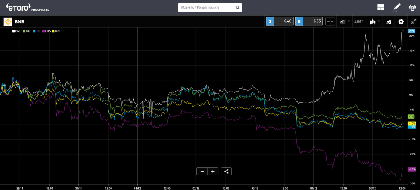The height and width of the screenshot is (190, 420).
Task: Expand the compare instruments dropdown
Action: [345, 21]
